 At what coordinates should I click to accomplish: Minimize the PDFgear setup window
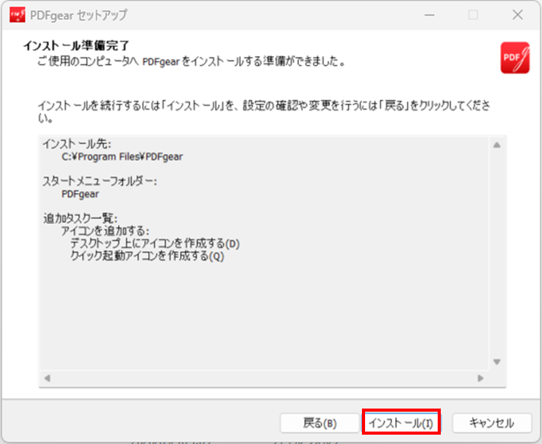429,15
